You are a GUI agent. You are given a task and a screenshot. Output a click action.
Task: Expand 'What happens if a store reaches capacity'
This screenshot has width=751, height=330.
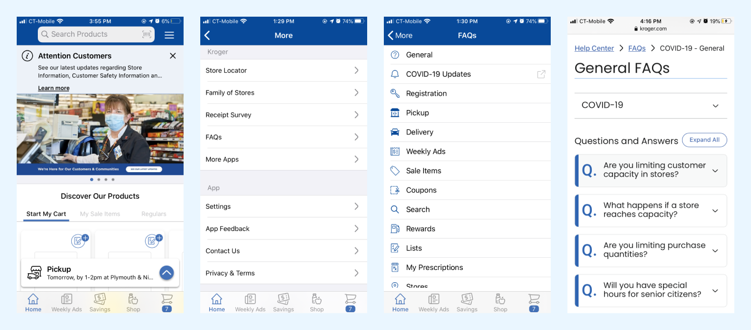(651, 211)
